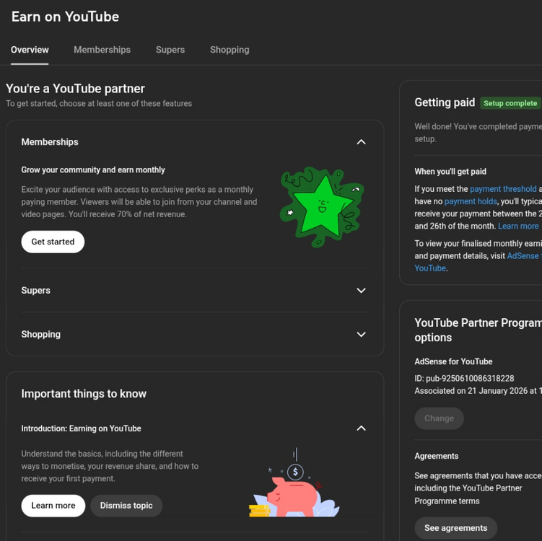Click the greyed Change AdSense button
The width and height of the screenshot is (542, 541).
pyautogui.click(x=439, y=418)
